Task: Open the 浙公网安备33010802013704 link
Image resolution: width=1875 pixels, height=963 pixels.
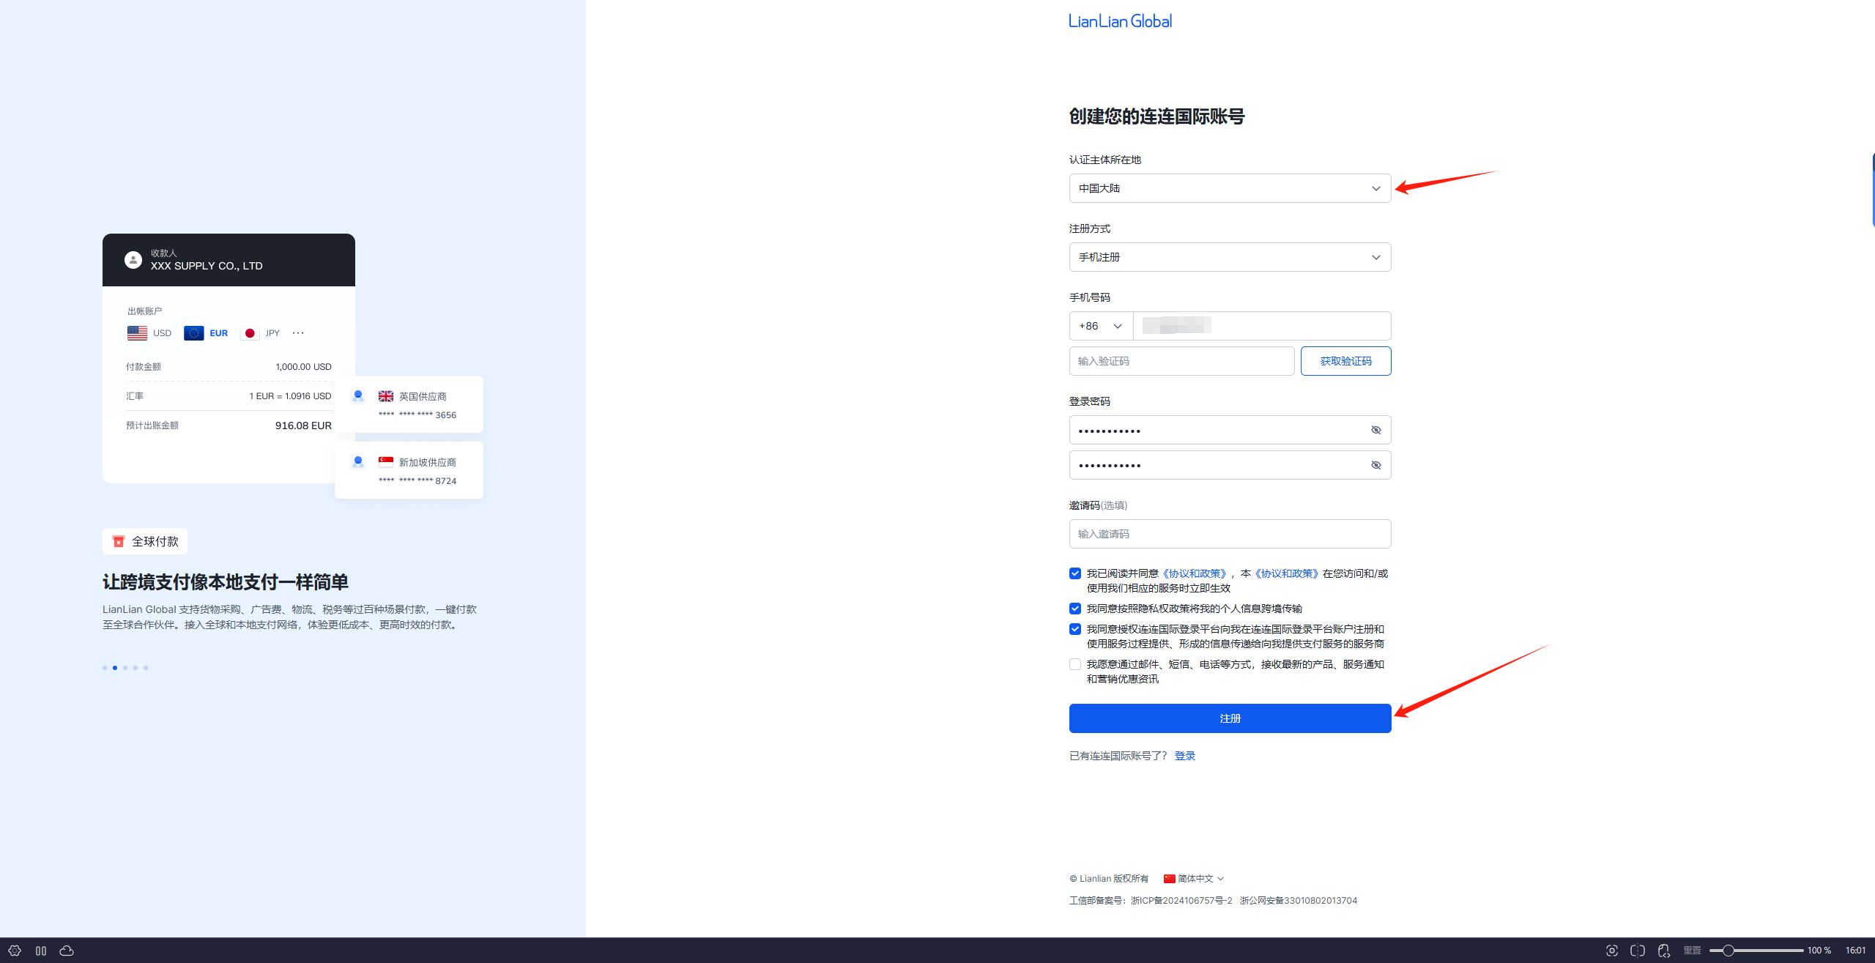Action: pyautogui.click(x=1299, y=901)
